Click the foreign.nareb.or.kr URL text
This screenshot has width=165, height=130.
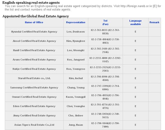tap(136, 6)
